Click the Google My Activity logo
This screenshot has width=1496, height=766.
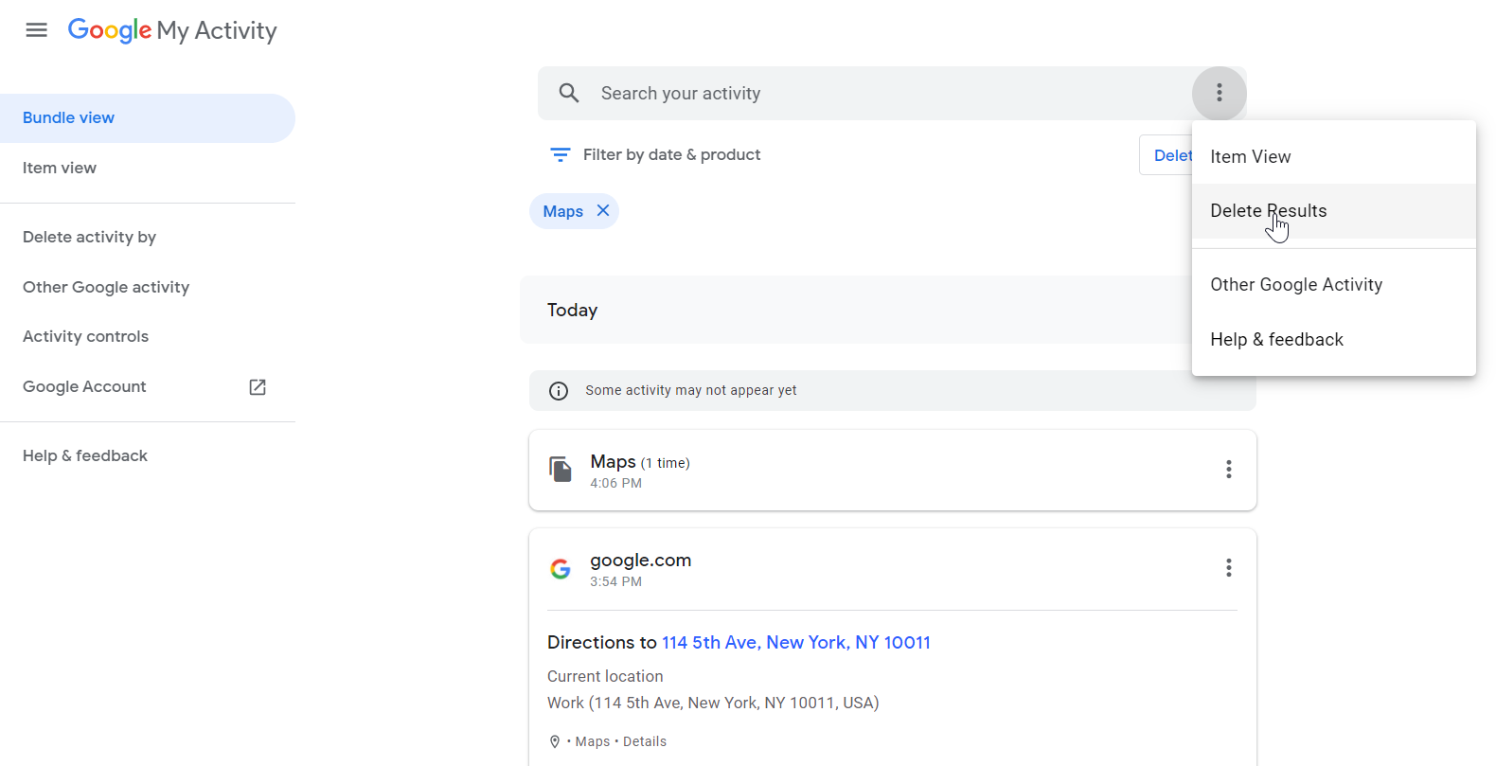pyautogui.click(x=172, y=30)
